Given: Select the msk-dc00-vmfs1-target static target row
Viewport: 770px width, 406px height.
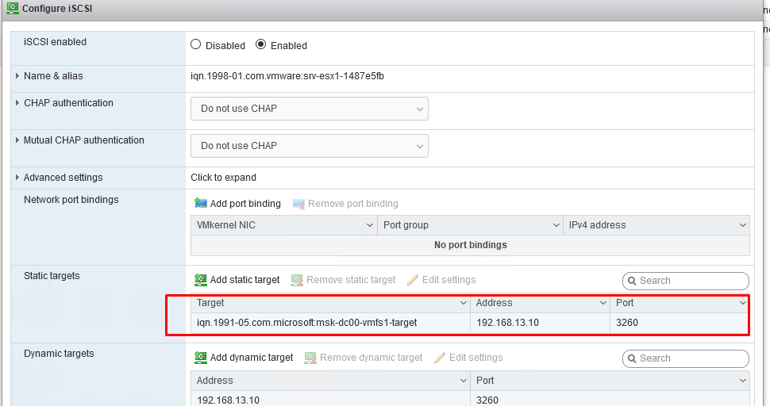Looking at the screenshot, I should pyautogui.click(x=307, y=323).
